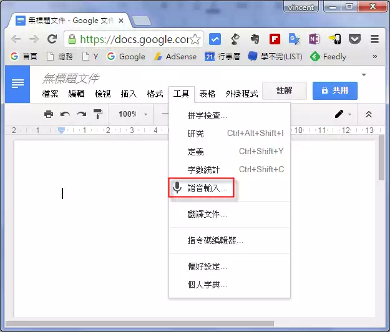Choose 翻譯文件 from the tools menu

click(x=230, y=214)
